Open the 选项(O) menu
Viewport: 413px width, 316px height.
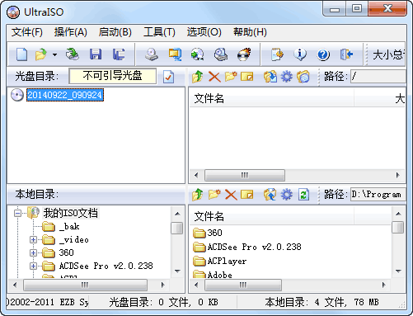point(204,32)
